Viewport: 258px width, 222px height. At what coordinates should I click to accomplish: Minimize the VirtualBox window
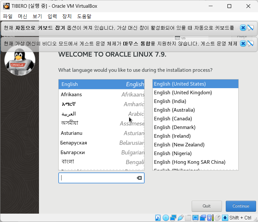(x=211, y=6)
